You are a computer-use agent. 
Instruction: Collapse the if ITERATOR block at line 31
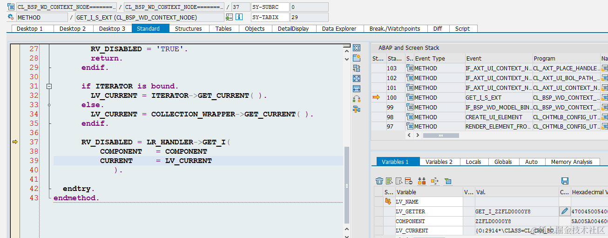[x=49, y=86]
